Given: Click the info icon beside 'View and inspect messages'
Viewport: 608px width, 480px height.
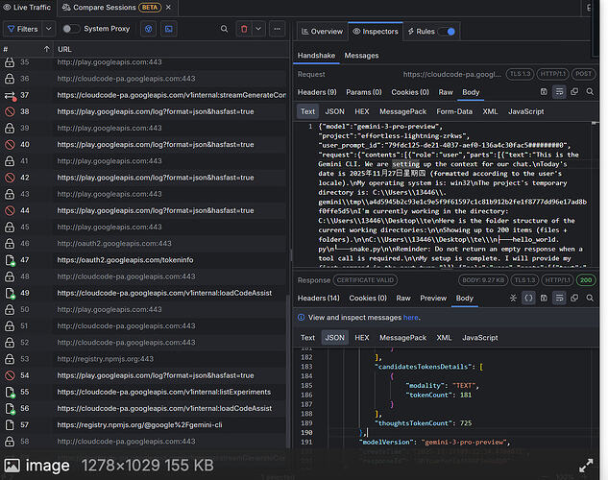Looking at the screenshot, I should (x=301, y=318).
